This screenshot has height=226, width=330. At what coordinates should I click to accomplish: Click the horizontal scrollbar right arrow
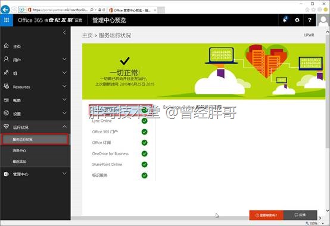(320, 218)
